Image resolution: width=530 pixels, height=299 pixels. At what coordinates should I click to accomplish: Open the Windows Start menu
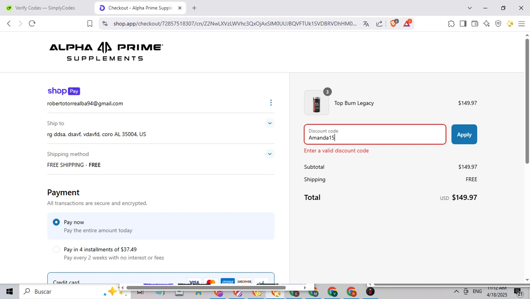click(10, 292)
